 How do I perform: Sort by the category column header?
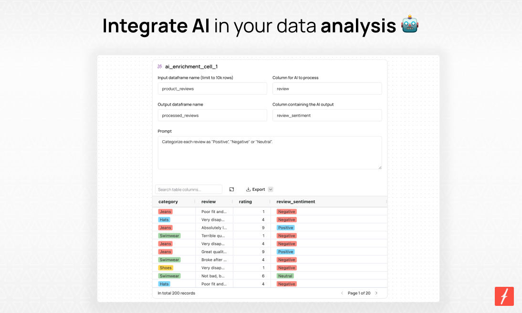168,202
